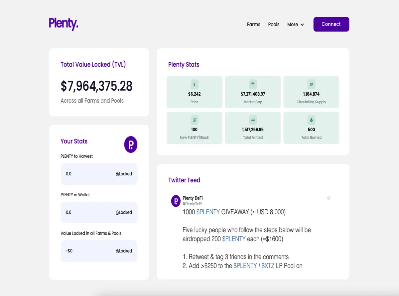Click the Plenty logo in header
Screen dimensions: 399x296
pos(64,24)
